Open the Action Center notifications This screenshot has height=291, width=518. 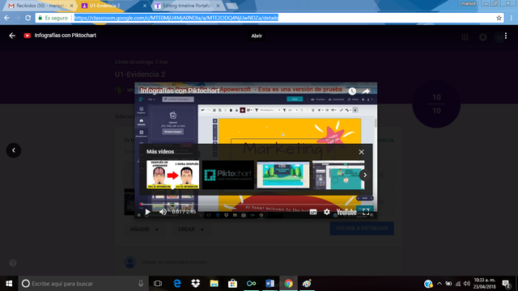(x=506, y=284)
